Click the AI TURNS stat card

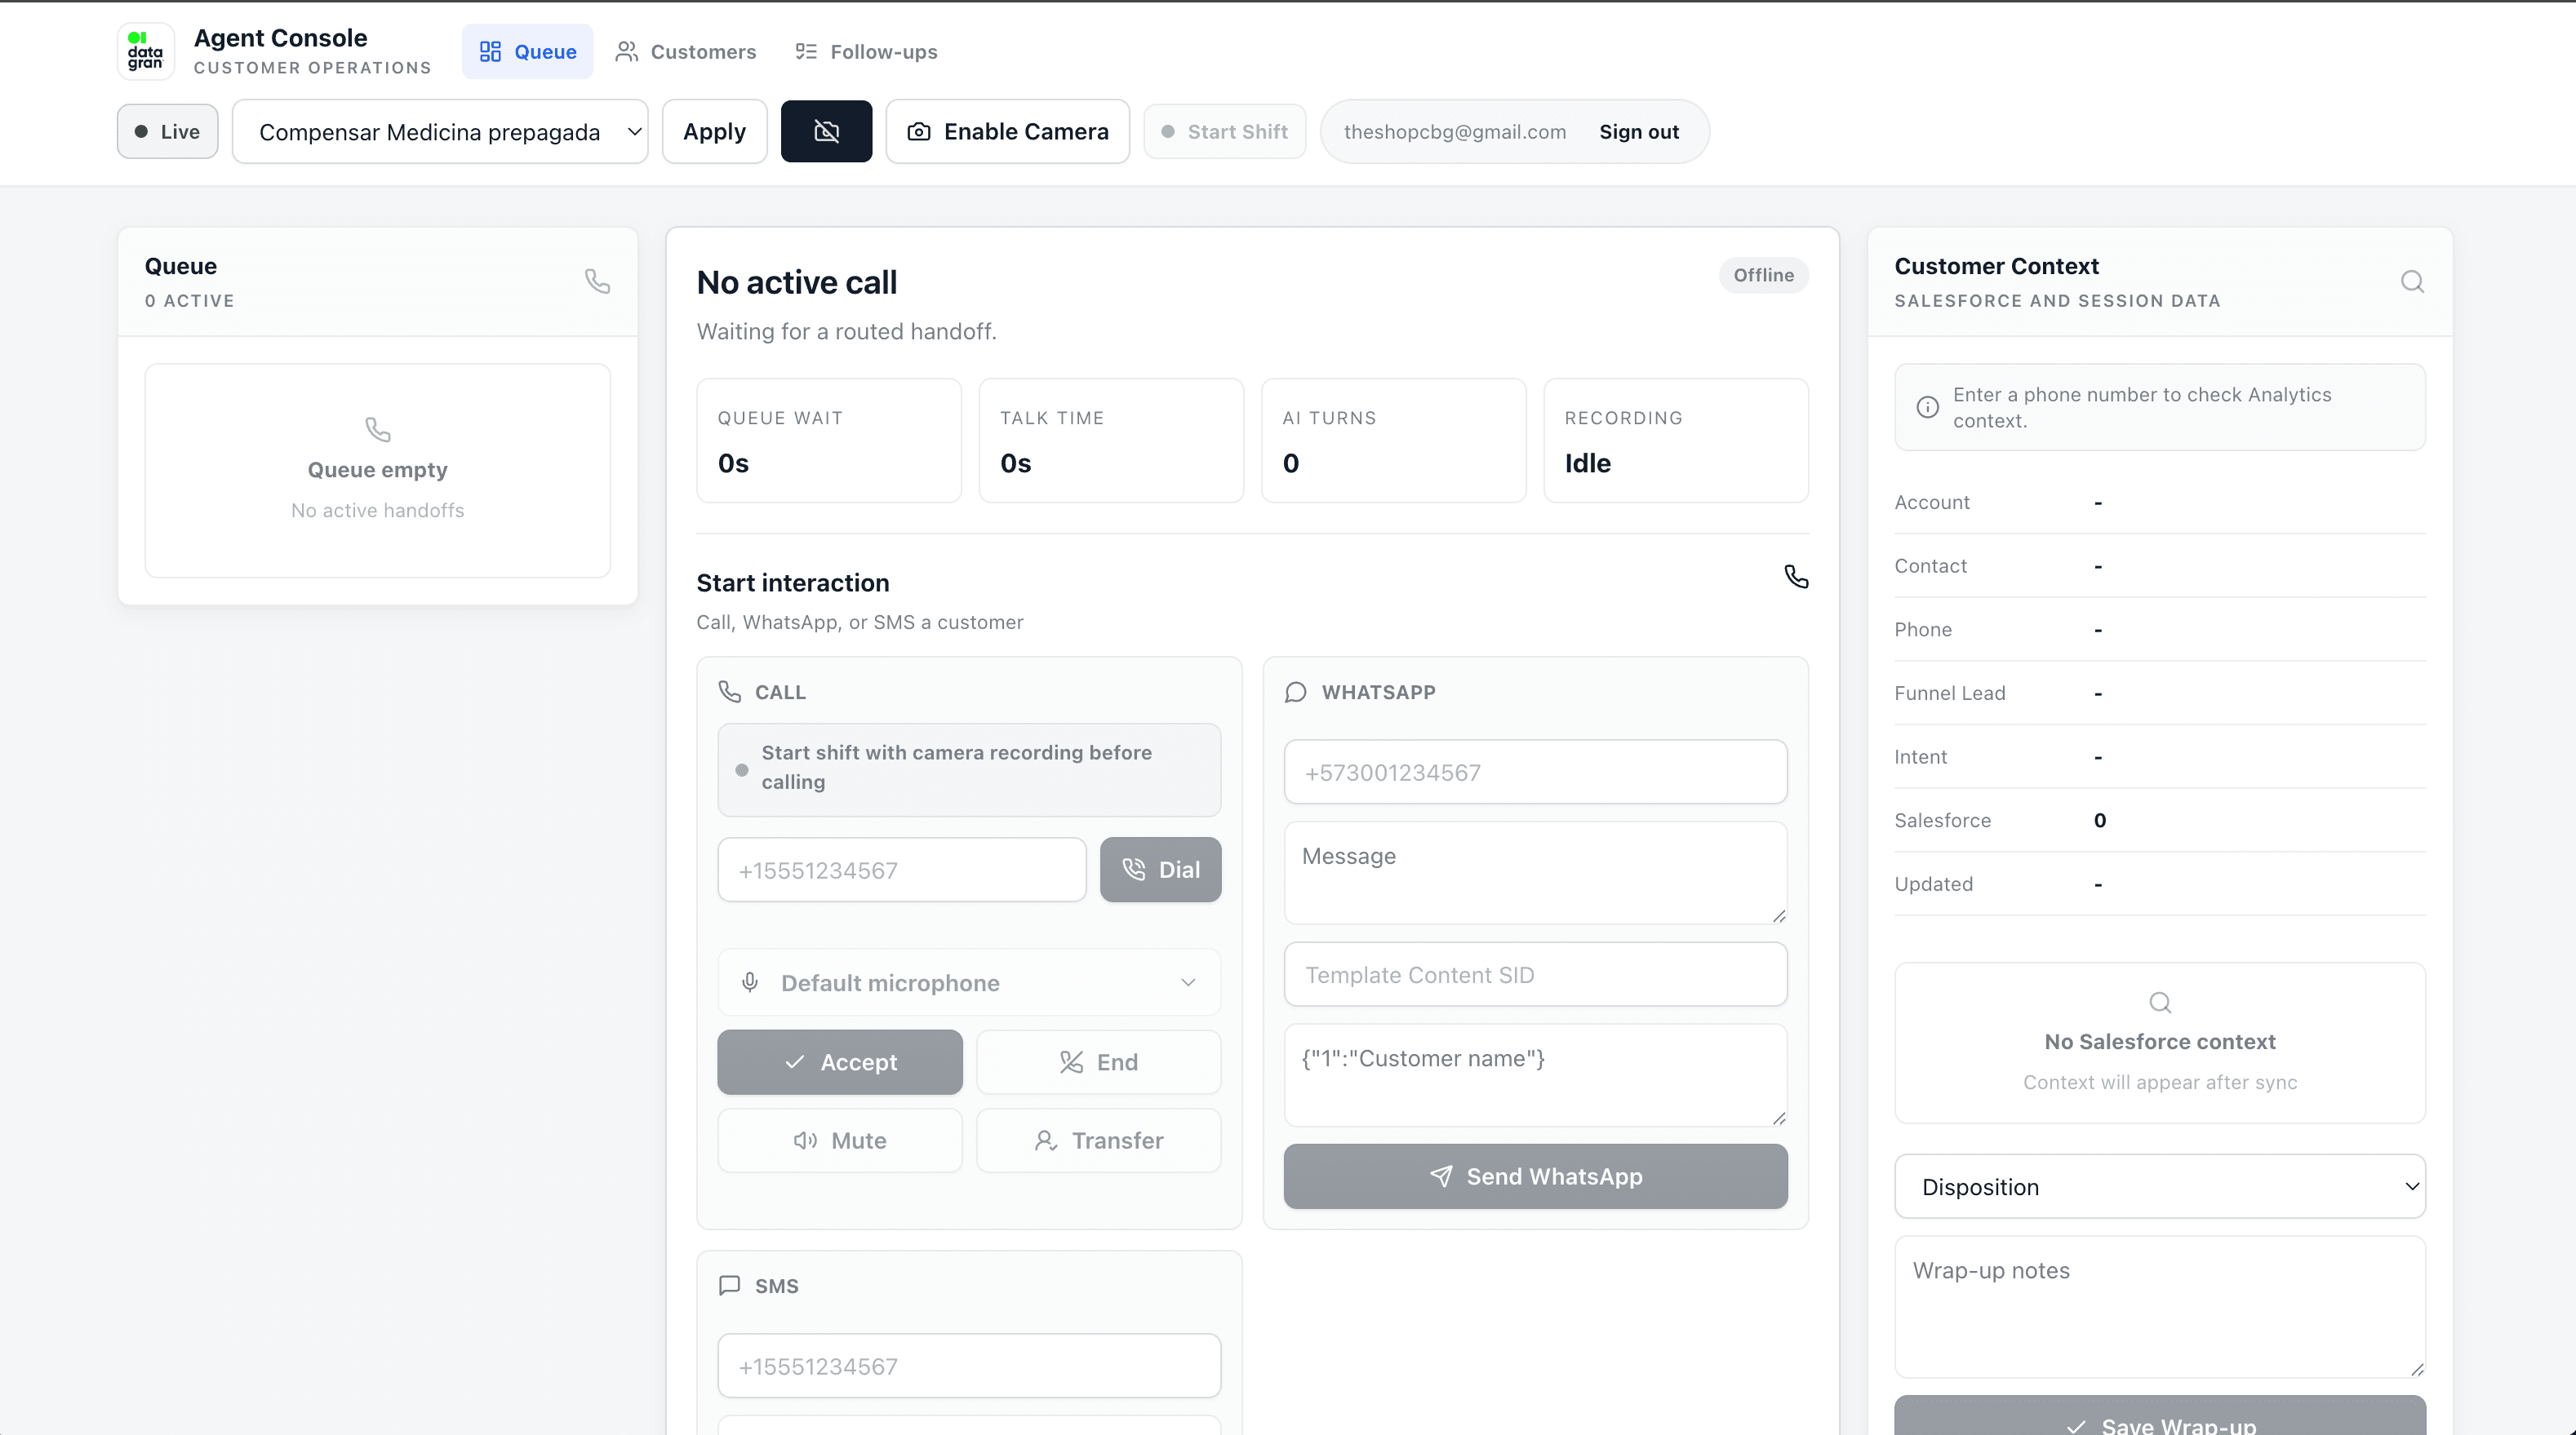[x=1393, y=441]
